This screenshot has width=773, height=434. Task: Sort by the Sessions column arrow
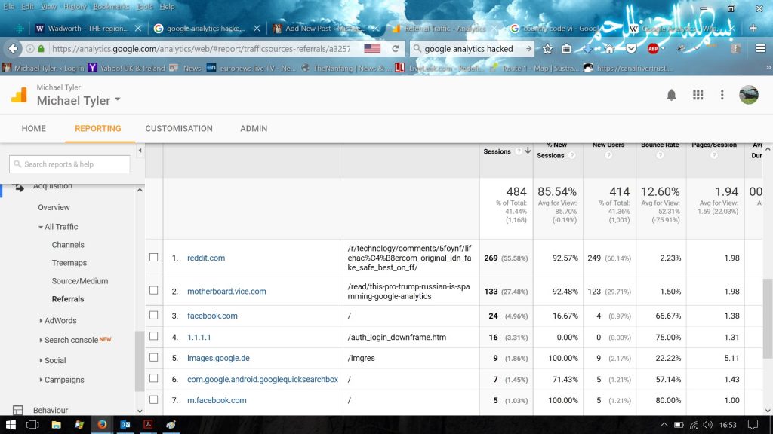click(x=528, y=151)
